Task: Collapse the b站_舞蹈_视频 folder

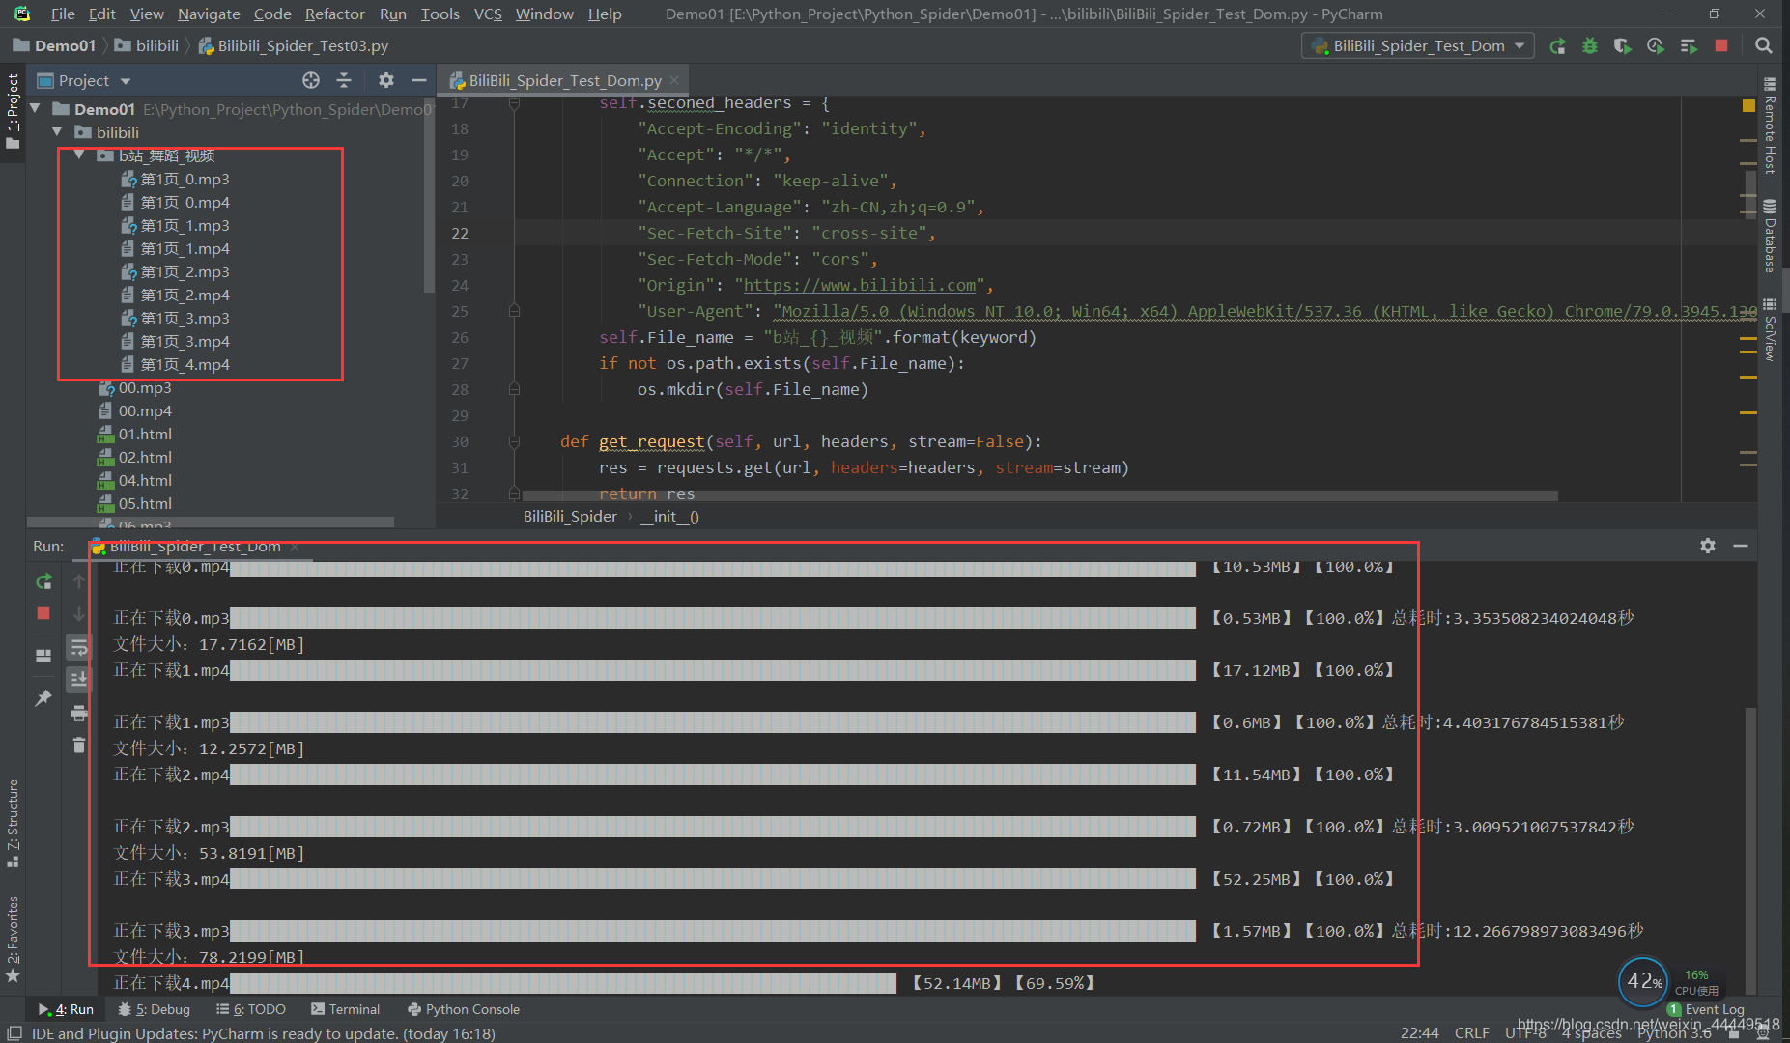Action: [79, 155]
